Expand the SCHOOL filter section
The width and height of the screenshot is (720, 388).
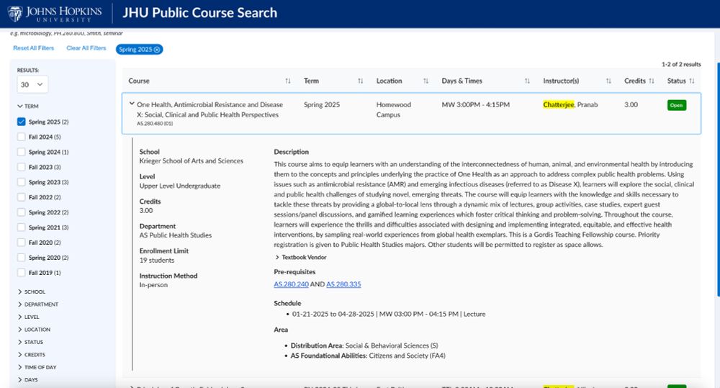(x=31, y=292)
